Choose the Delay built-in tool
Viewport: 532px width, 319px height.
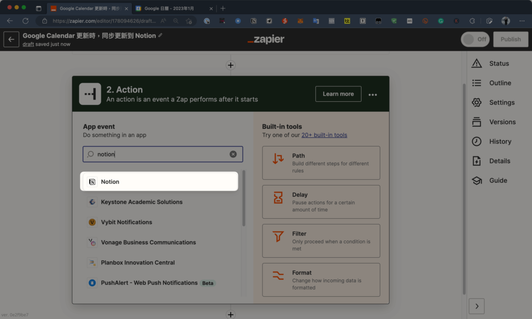[321, 202]
